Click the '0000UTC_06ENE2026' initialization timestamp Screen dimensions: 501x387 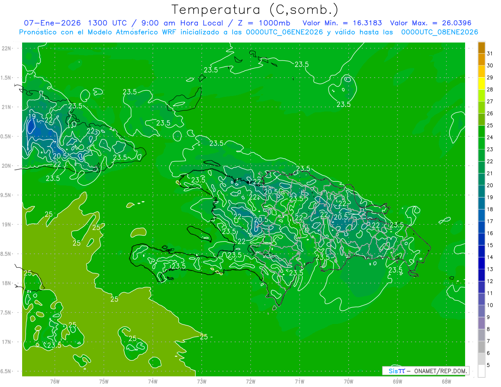pos(285,32)
